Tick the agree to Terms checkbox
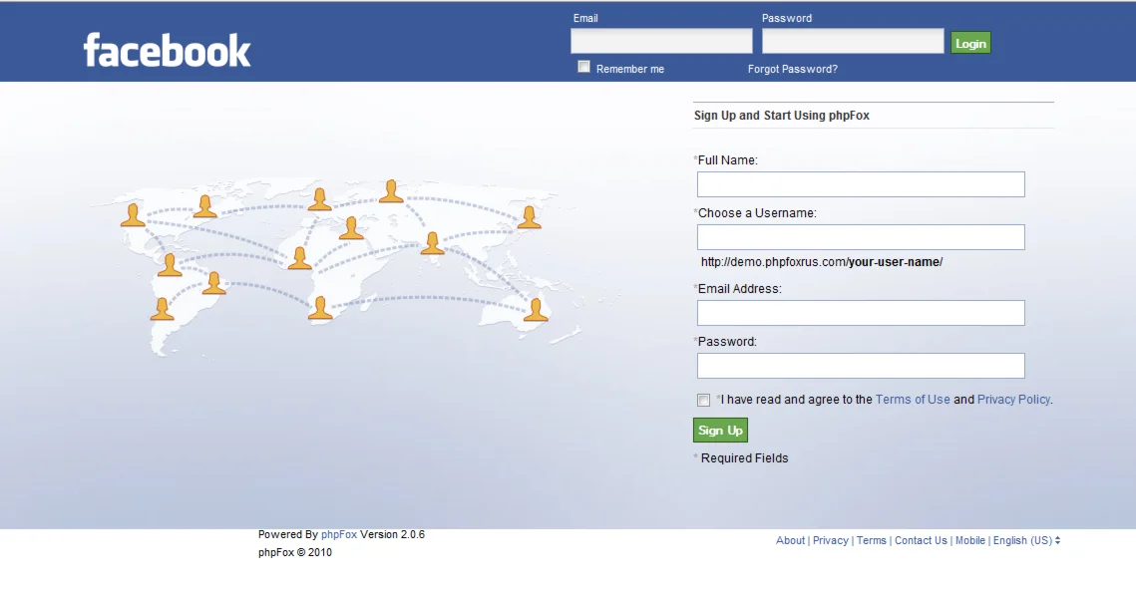Screen dimensions: 1136x590 (x=703, y=401)
